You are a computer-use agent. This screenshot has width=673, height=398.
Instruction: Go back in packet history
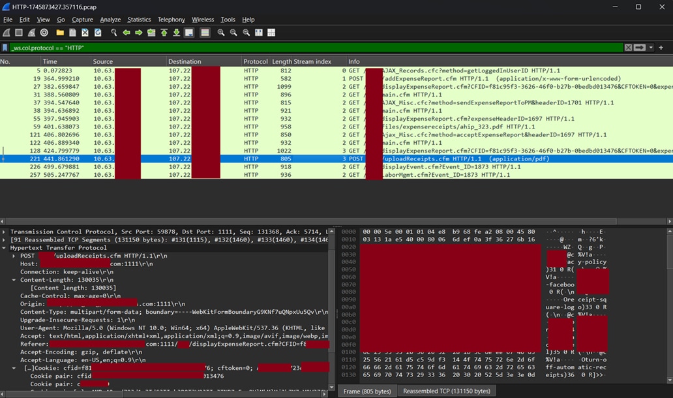click(127, 33)
